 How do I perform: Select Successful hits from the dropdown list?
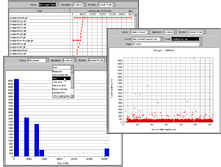61,75
